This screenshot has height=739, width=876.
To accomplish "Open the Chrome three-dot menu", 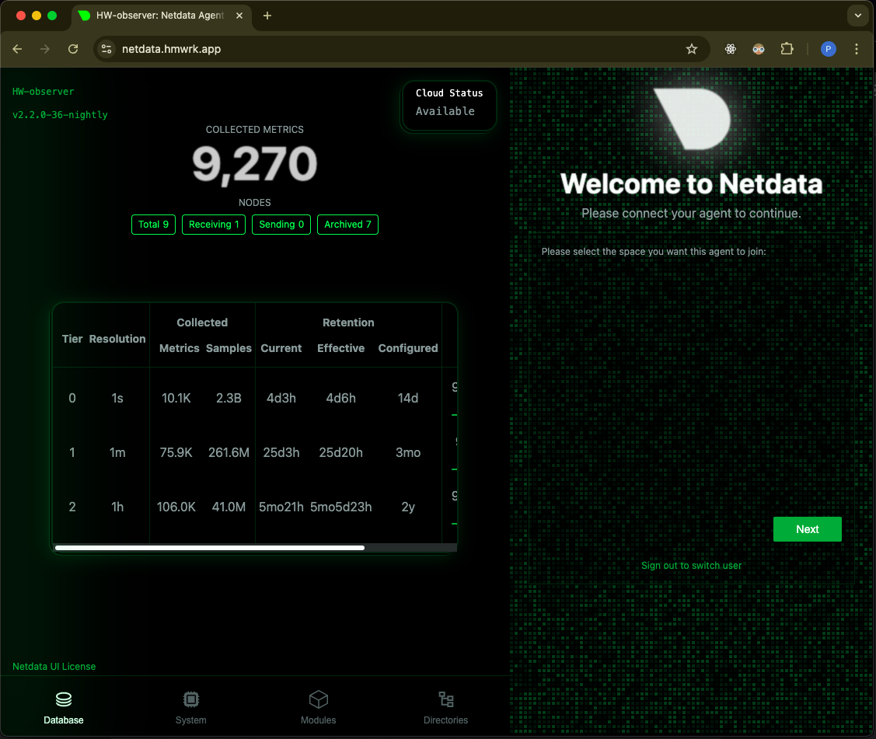I will pos(857,49).
